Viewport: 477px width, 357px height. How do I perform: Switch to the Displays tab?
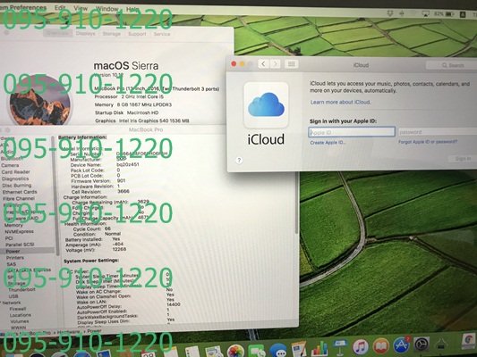click(x=86, y=33)
